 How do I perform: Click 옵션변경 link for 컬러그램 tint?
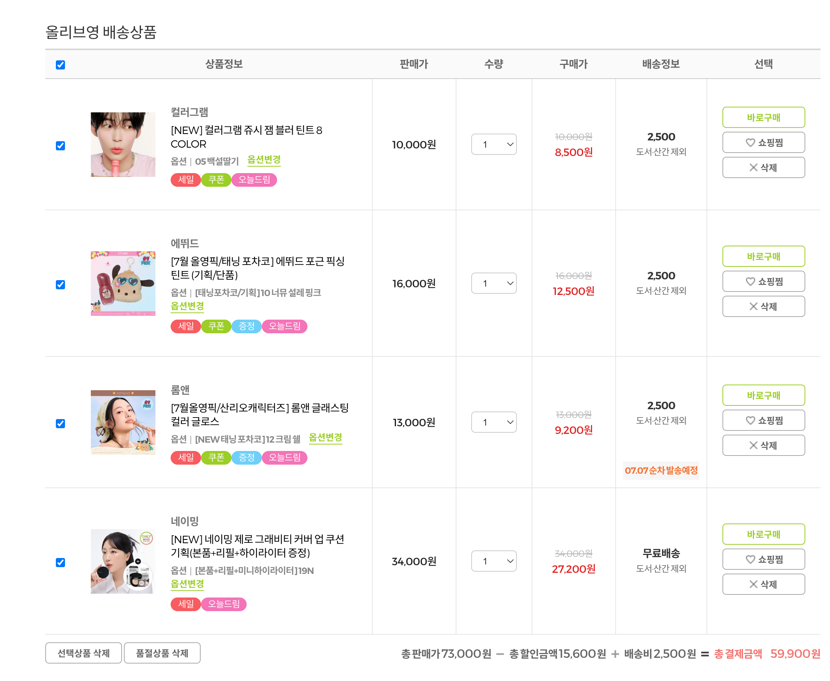(264, 160)
